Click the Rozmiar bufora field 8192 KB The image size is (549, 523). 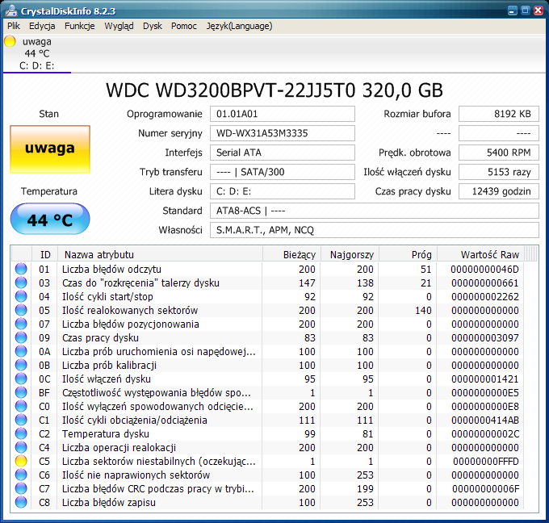coord(499,114)
